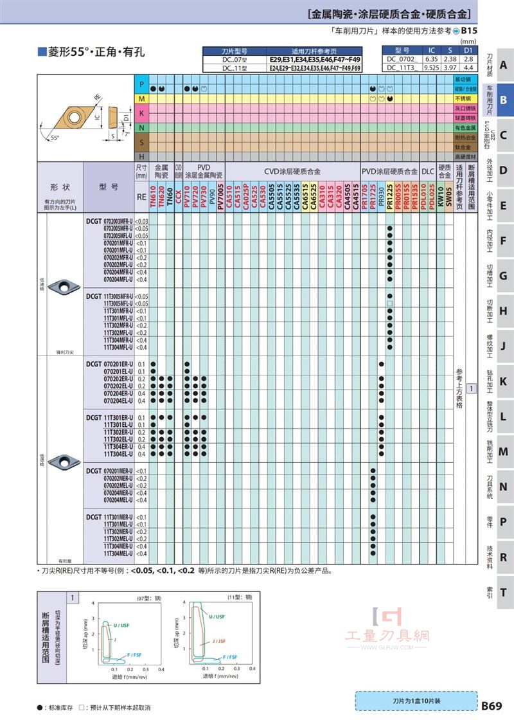514x720 pixels.
Task: Click the TN610 grade column header
Action: (x=153, y=197)
